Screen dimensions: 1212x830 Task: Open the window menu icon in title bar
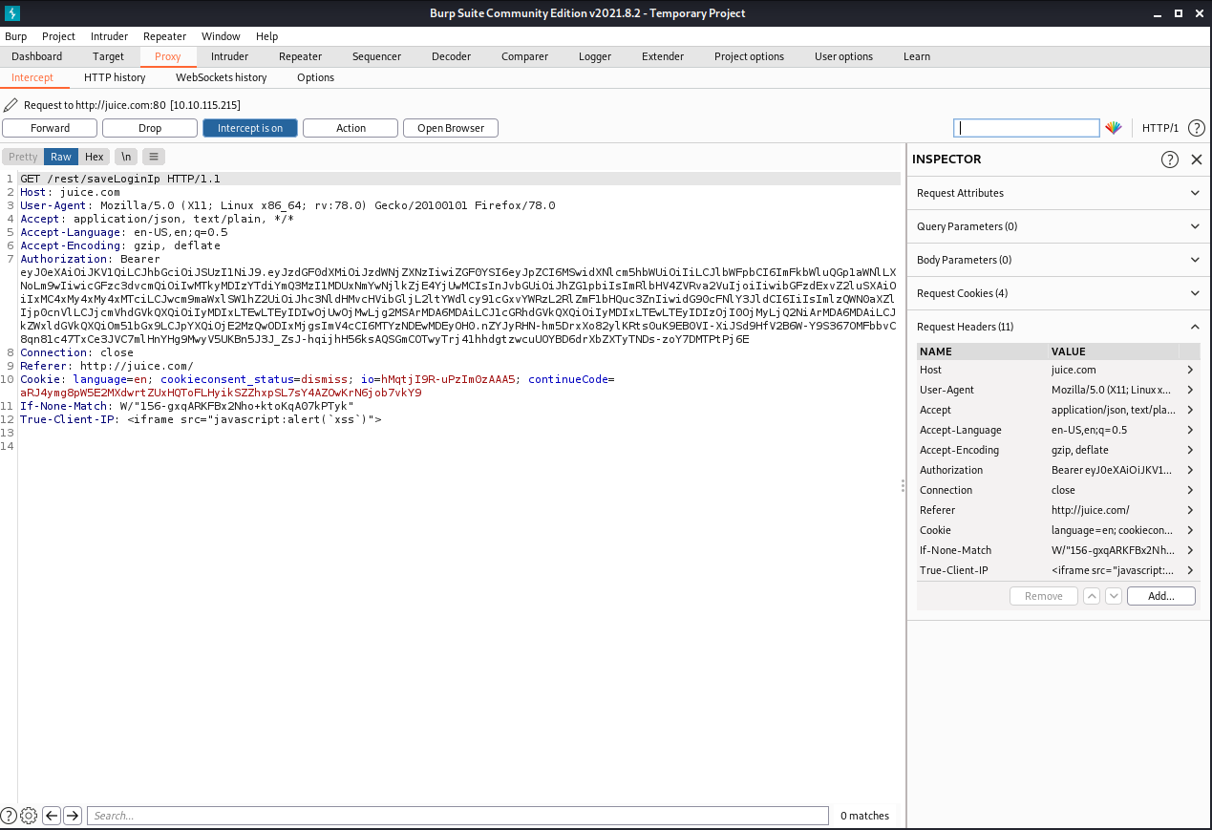pos(11,13)
